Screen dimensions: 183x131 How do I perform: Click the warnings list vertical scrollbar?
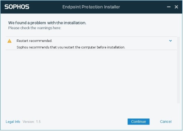coord(179,70)
